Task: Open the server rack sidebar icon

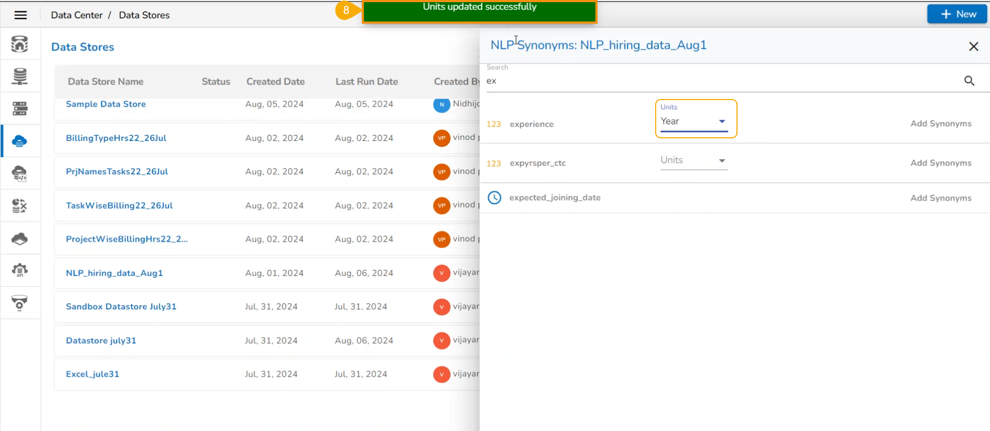Action: pyautogui.click(x=20, y=109)
